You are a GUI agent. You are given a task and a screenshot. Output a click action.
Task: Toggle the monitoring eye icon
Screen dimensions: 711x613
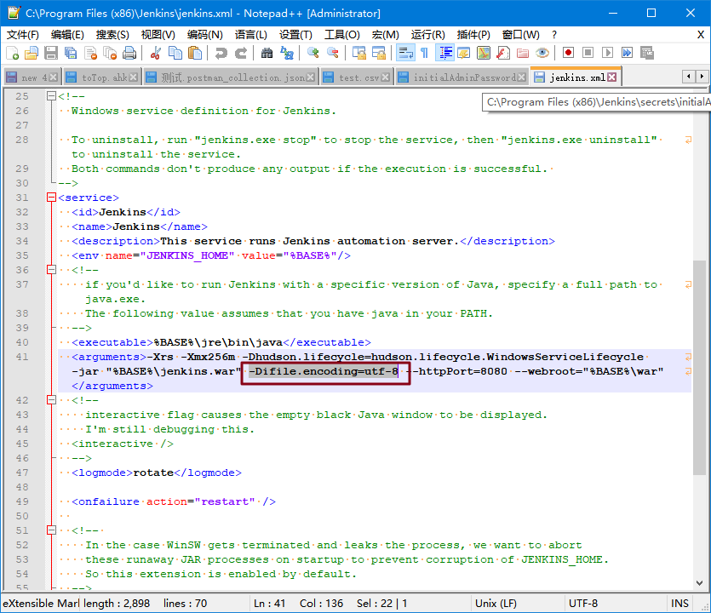click(542, 53)
